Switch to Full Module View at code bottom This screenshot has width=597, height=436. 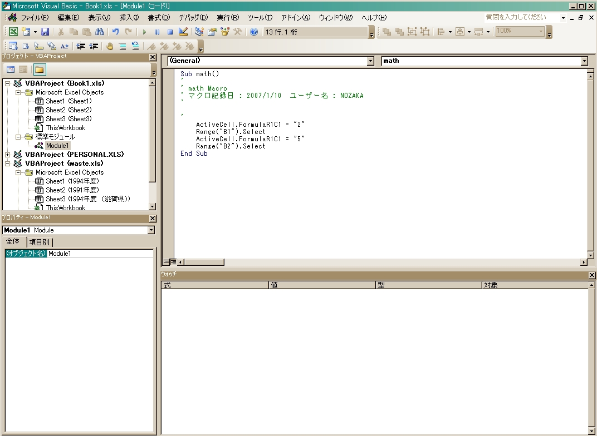coord(173,262)
